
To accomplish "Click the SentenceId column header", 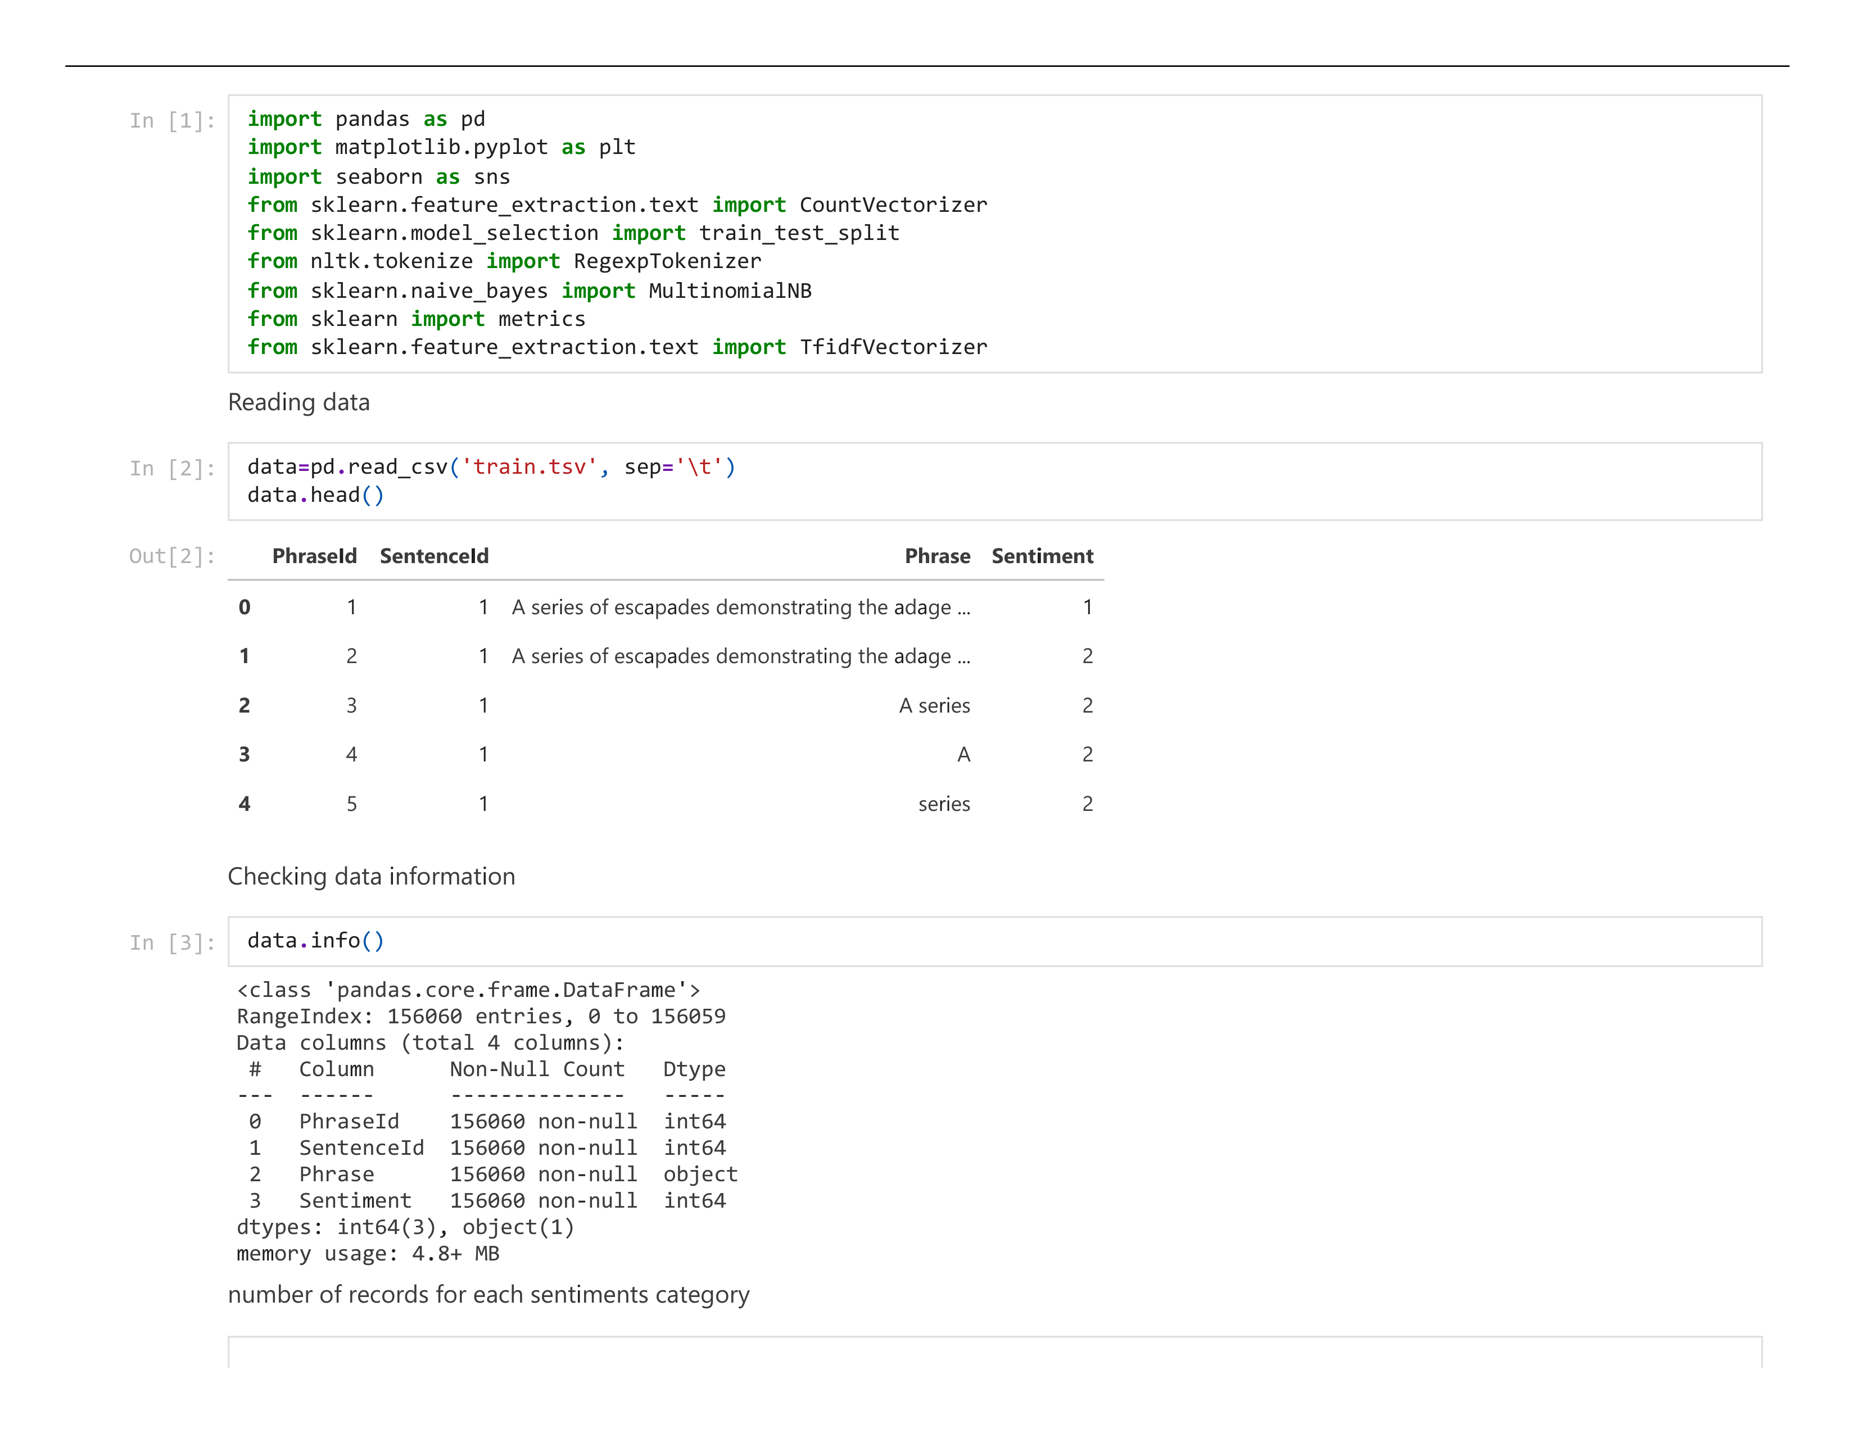I will click(x=434, y=556).
